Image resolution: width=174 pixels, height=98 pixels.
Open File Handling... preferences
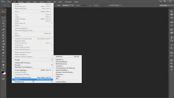(67, 62)
